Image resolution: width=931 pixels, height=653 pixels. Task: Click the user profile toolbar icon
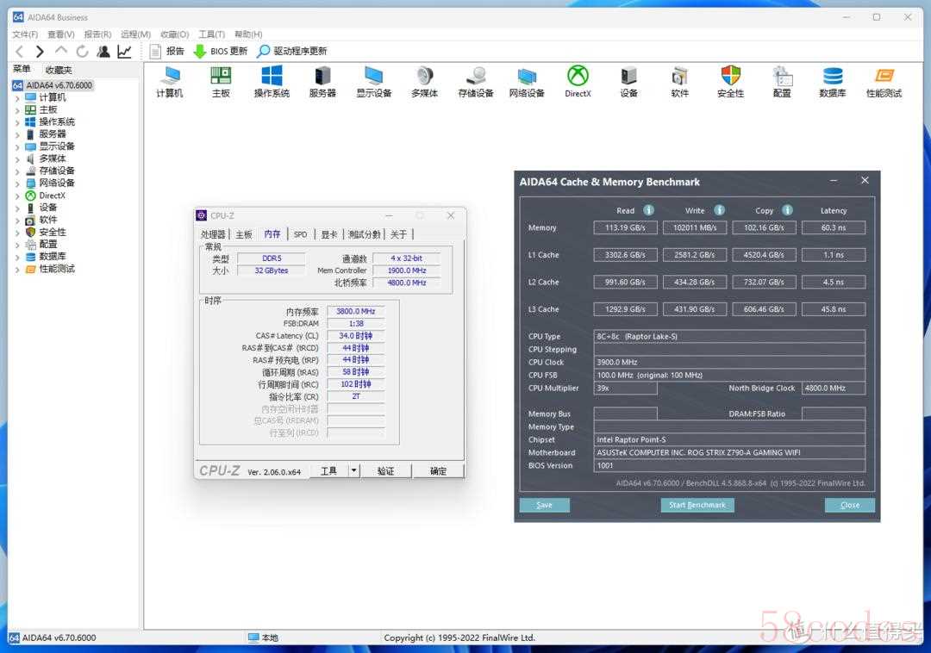coord(103,52)
